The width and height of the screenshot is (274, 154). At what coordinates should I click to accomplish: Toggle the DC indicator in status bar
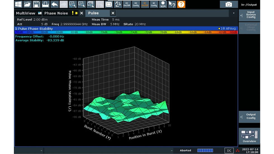[x=229, y=151]
